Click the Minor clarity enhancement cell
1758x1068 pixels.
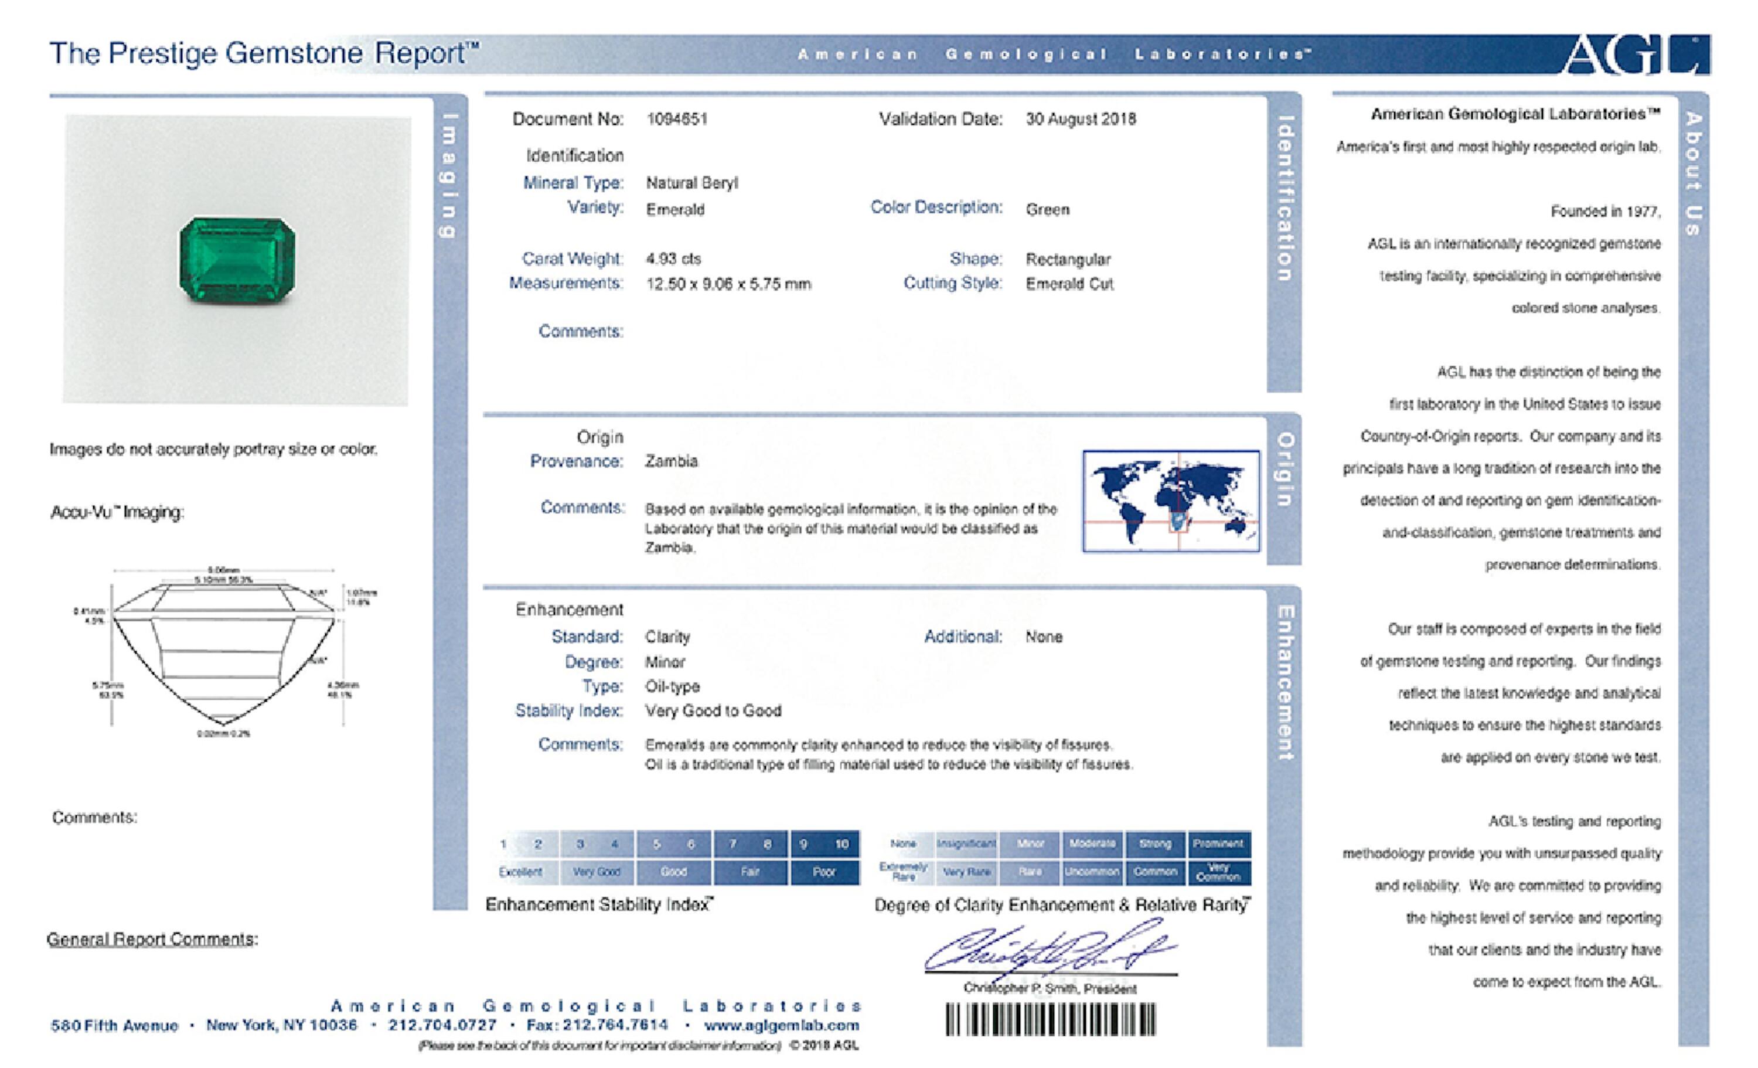click(1030, 843)
